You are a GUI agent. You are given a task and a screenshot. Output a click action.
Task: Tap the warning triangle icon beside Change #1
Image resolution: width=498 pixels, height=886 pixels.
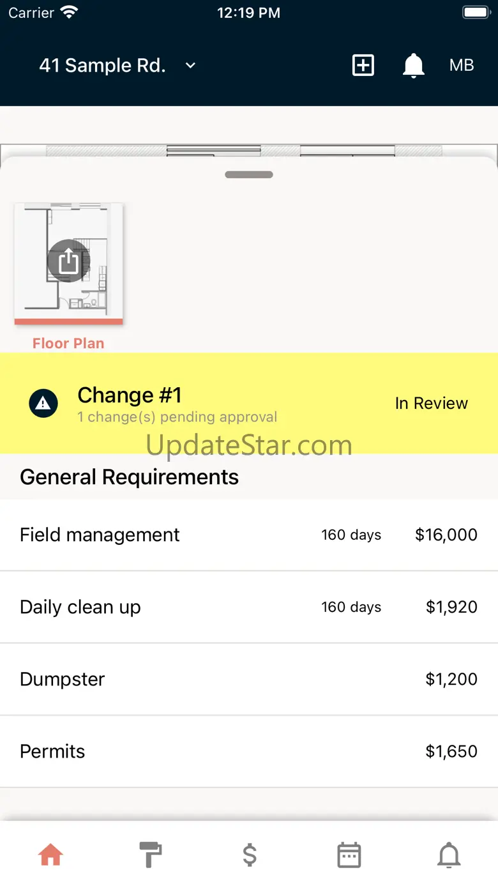tap(43, 403)
